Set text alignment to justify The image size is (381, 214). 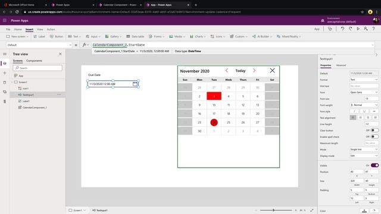[376, 118]
